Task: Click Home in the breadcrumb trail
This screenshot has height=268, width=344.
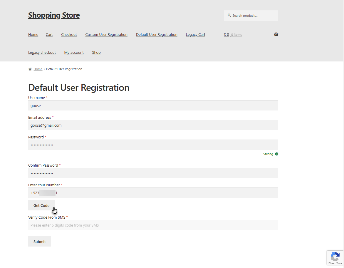Action: click(x=38, y=69)
